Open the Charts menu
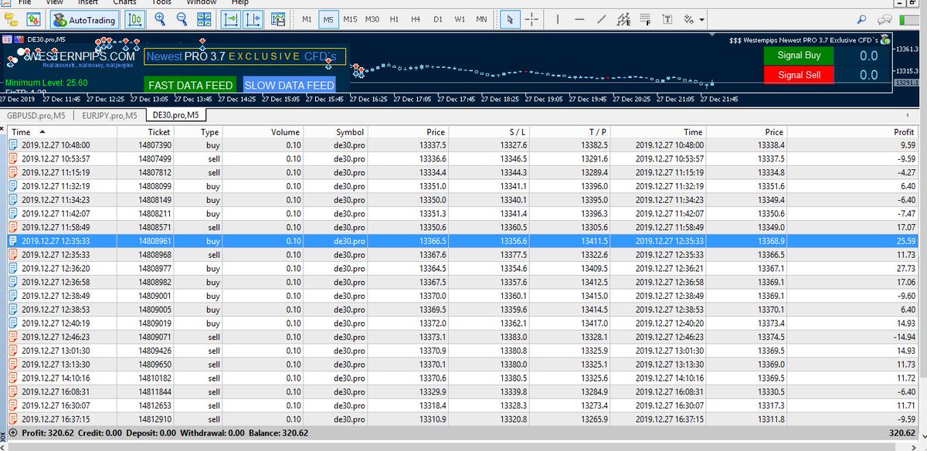This screenshot has width=927, height=451. click(124, 3)
